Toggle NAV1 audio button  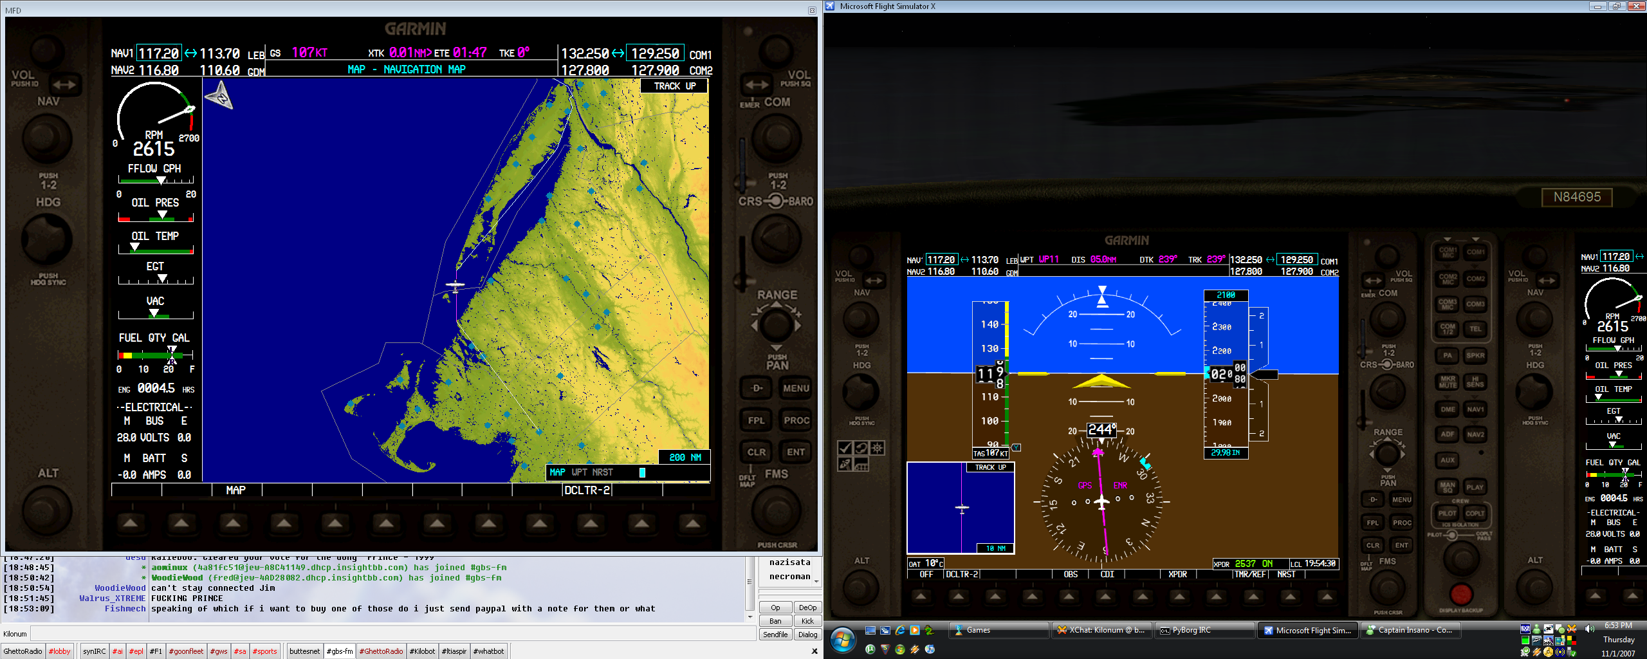coord(1475,409)
